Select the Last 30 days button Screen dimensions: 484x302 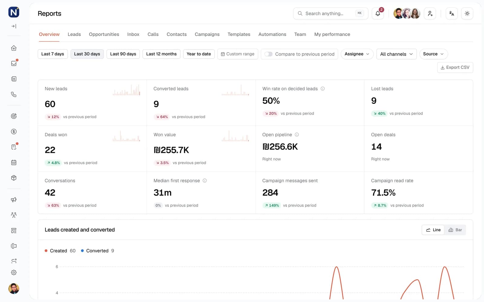pyautogui.click(x=87, y=54)
